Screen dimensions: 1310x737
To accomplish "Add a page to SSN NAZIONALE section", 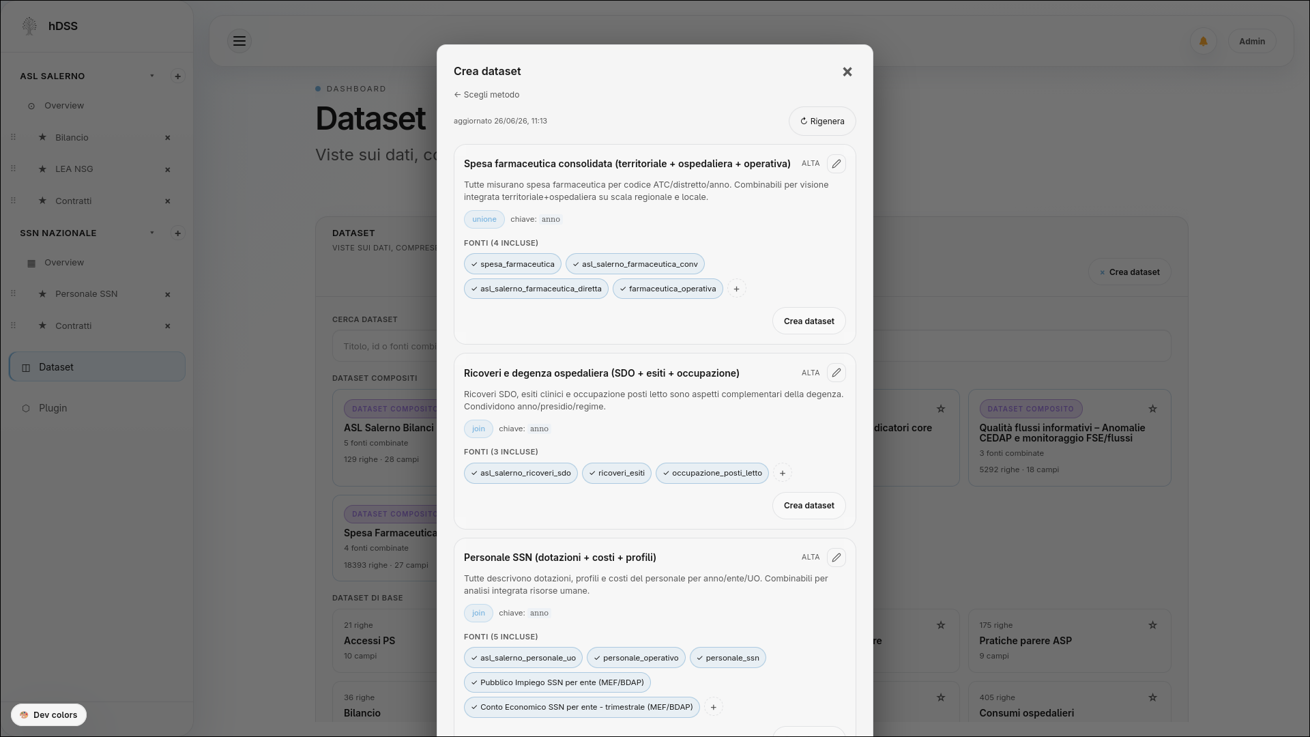I will click(177, 233).
